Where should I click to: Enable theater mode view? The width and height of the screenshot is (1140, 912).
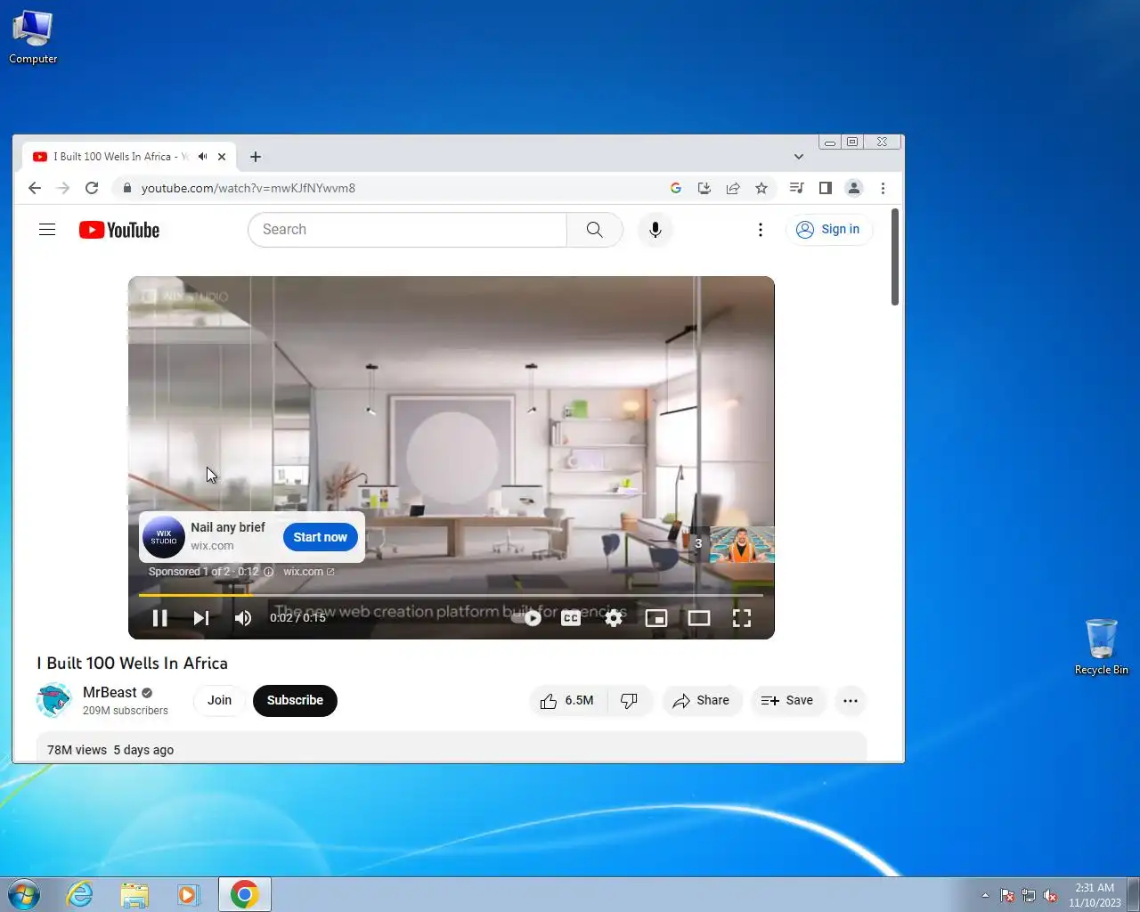coord(699,618)
